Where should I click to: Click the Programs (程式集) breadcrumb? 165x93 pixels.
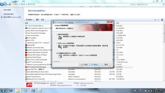23,5
